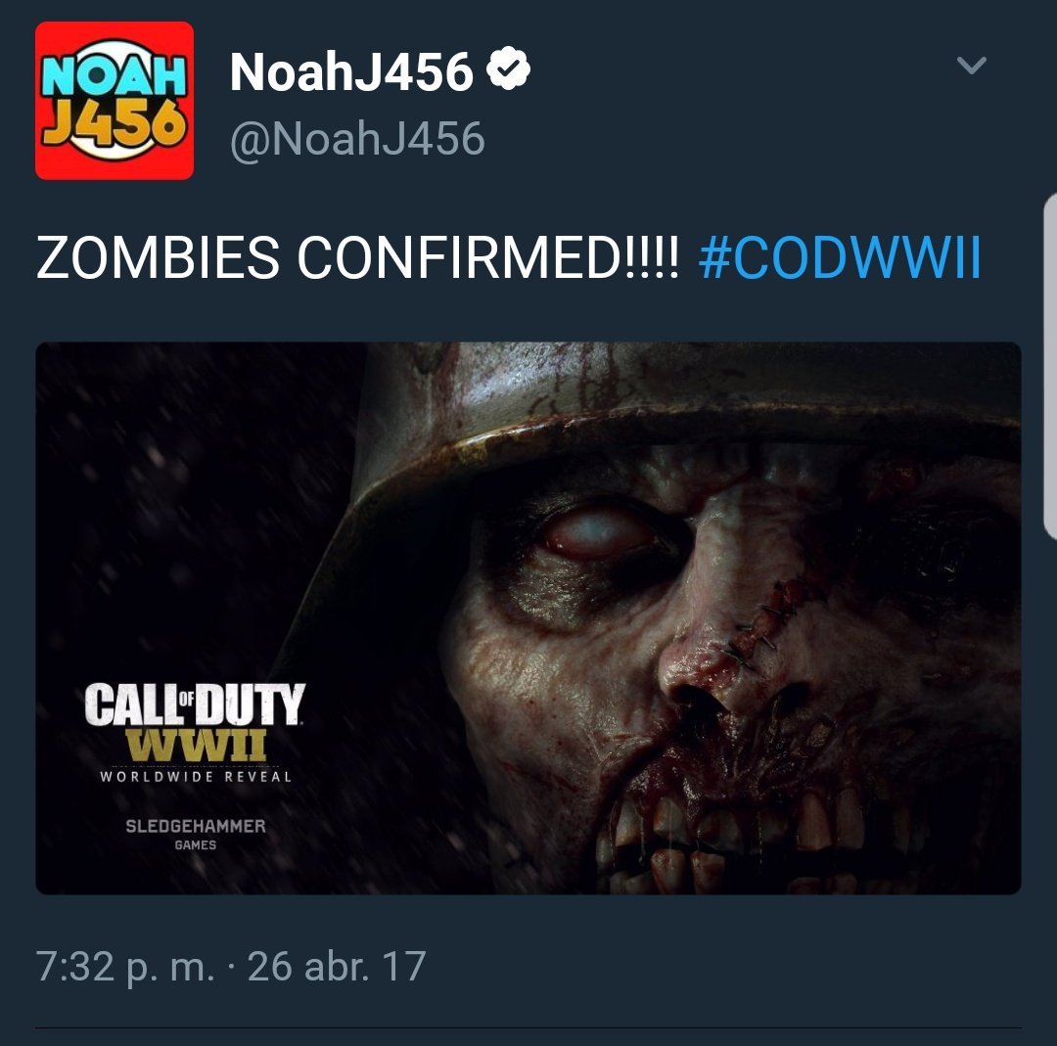This screenshot has width=1057, height=1046.
Task: Open the zombie soldier image attachment
Action: click(x=528, y=618)
